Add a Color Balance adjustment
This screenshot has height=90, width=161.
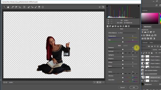click(144, 35)
